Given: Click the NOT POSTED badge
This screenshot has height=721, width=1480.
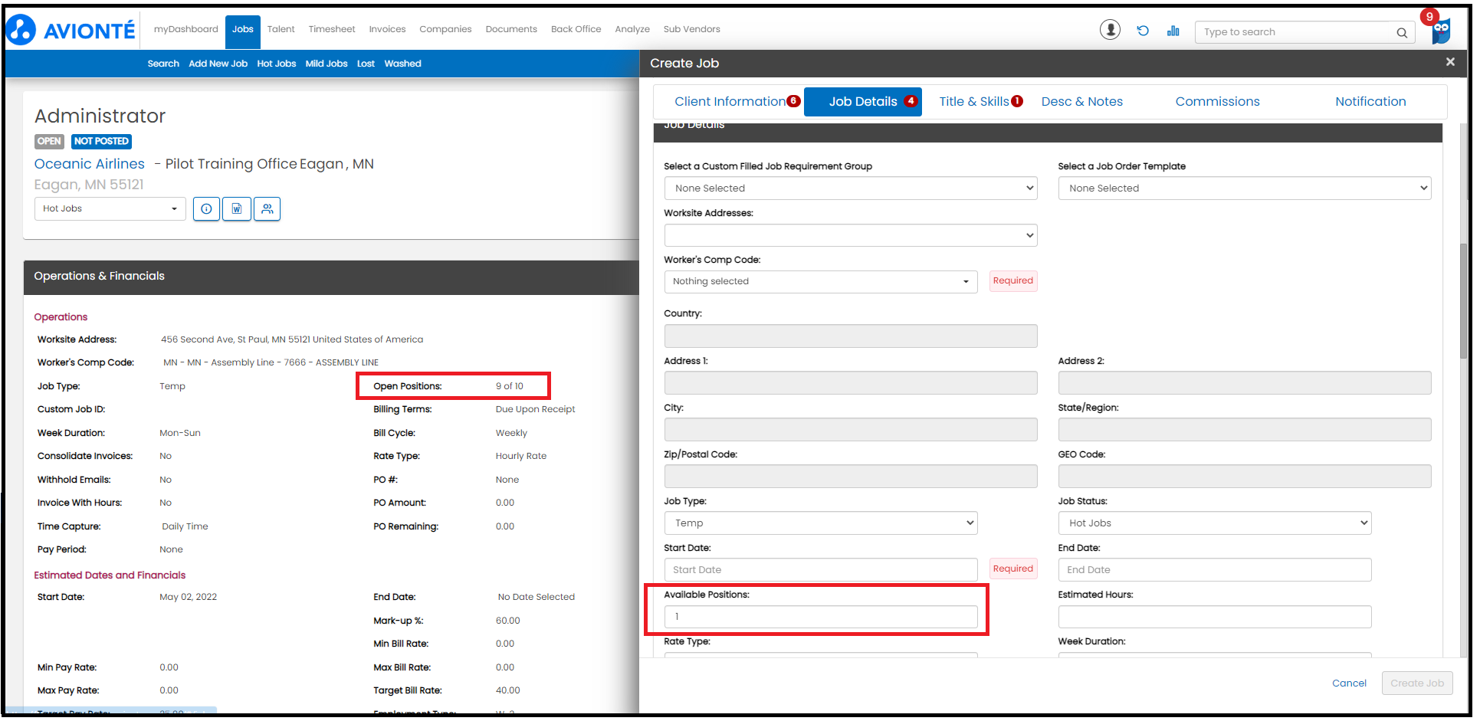Looking at the screenshot, I should pyautogui.click(x=101, y=141).
